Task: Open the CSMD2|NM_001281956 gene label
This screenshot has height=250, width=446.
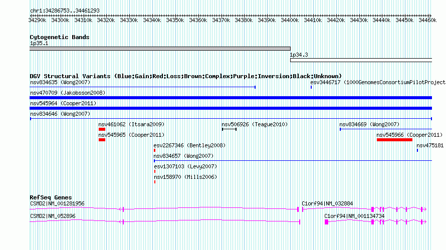Action: click(x=57, y=203)
